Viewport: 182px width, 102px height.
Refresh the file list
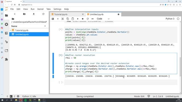43,14
